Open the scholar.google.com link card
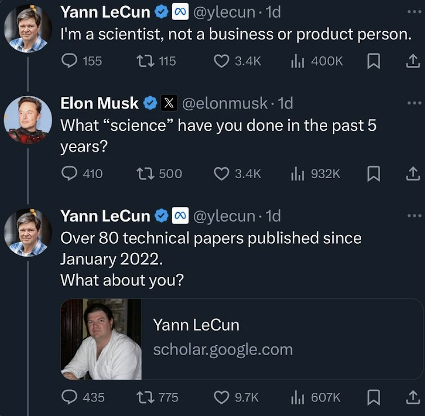This screenshot has height=416, width=425. [242, 339]
